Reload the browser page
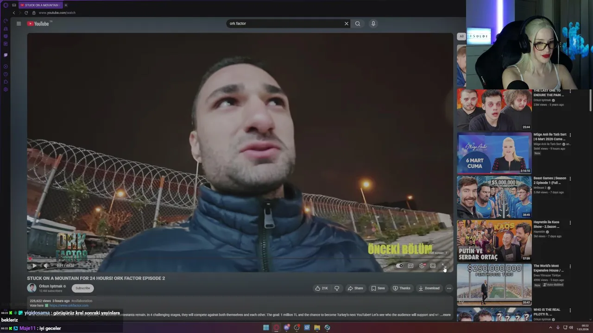The height and width of the screenshot is (333, 593). [26, 12]
